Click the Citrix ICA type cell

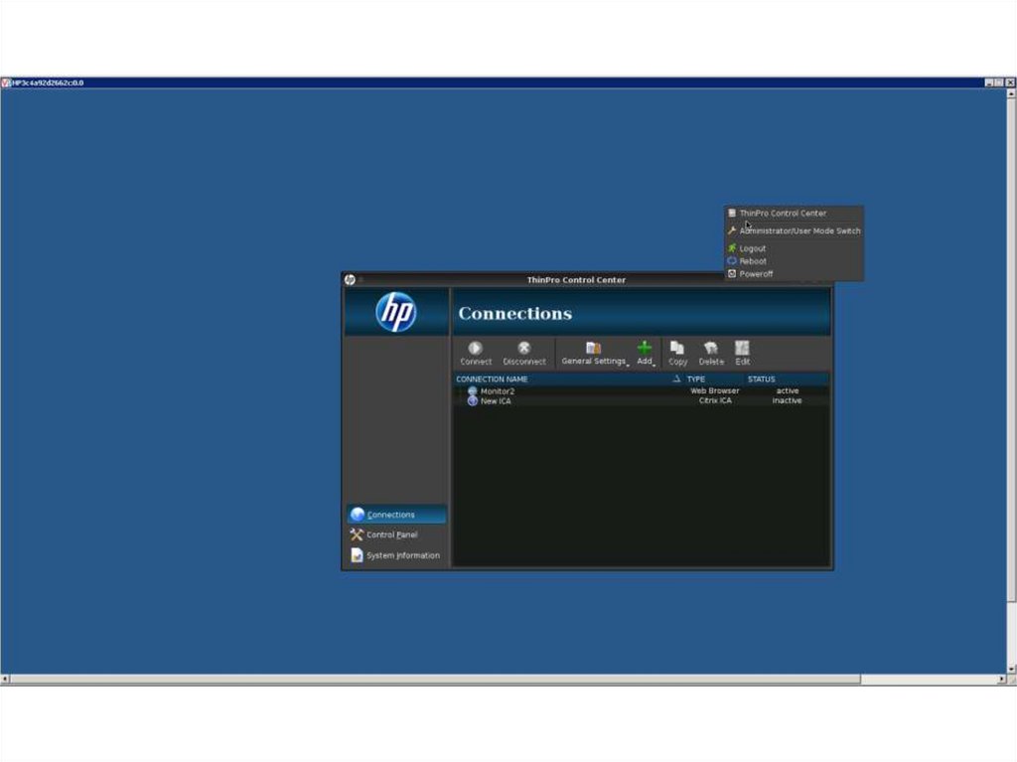[715, 401]
